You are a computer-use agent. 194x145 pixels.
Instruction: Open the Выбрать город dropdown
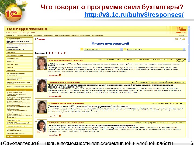click(x=156, y=49)
